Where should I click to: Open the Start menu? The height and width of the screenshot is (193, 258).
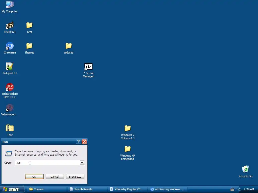[12, 189]
